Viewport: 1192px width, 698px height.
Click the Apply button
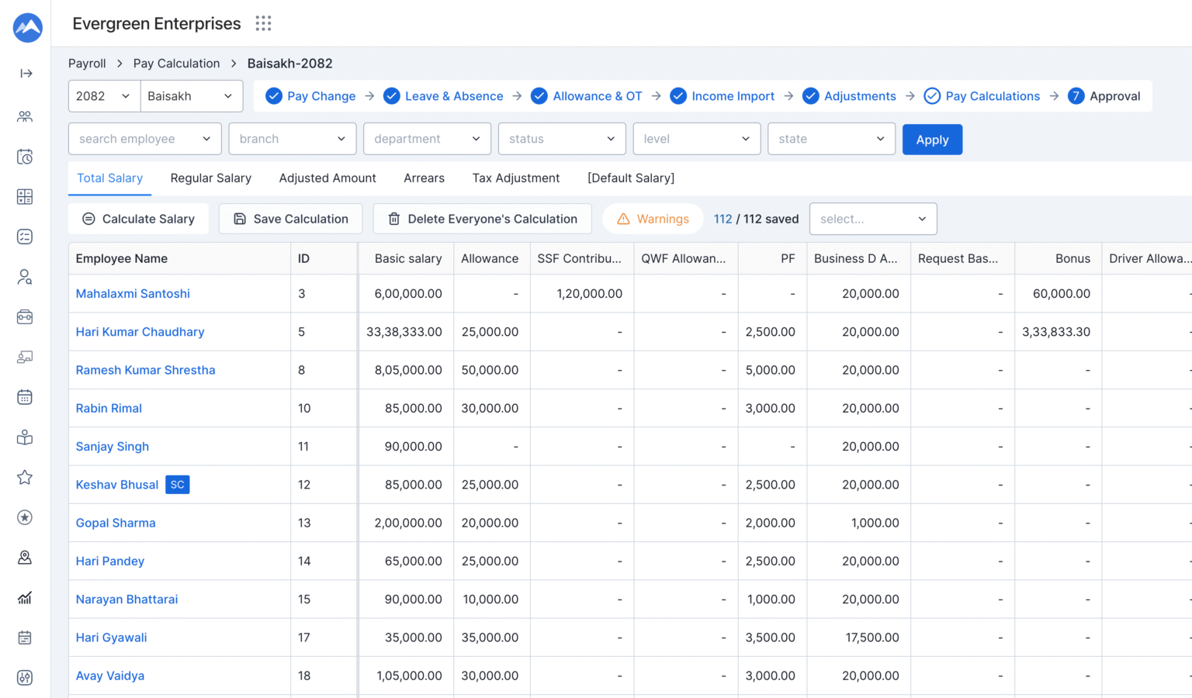932,139
